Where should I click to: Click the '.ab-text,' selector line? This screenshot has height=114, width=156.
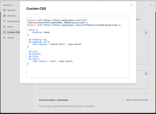(x=33, y=51)
